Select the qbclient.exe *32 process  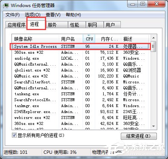80,70
